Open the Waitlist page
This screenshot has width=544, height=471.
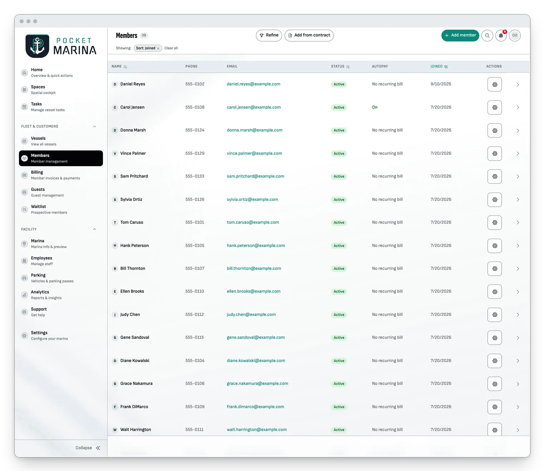coord(61,209)
